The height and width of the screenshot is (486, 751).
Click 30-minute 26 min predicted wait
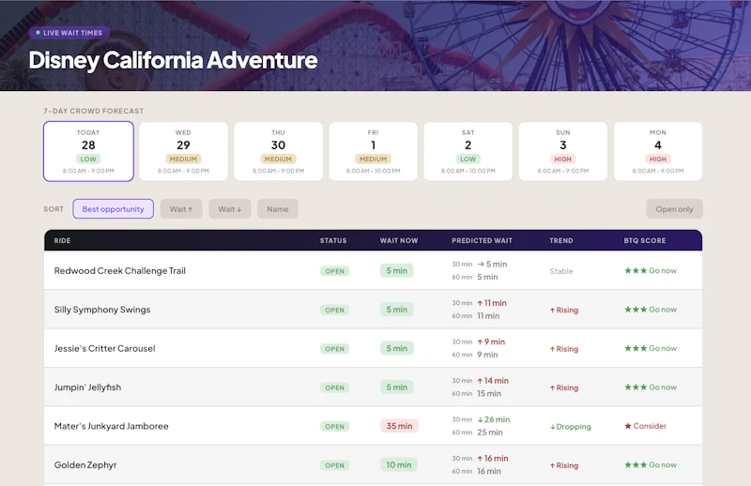point(494,419)
